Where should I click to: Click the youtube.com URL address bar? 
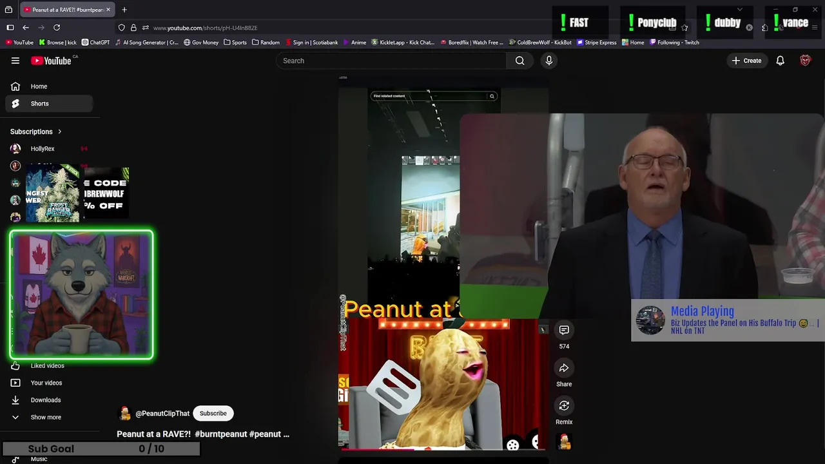205,28
